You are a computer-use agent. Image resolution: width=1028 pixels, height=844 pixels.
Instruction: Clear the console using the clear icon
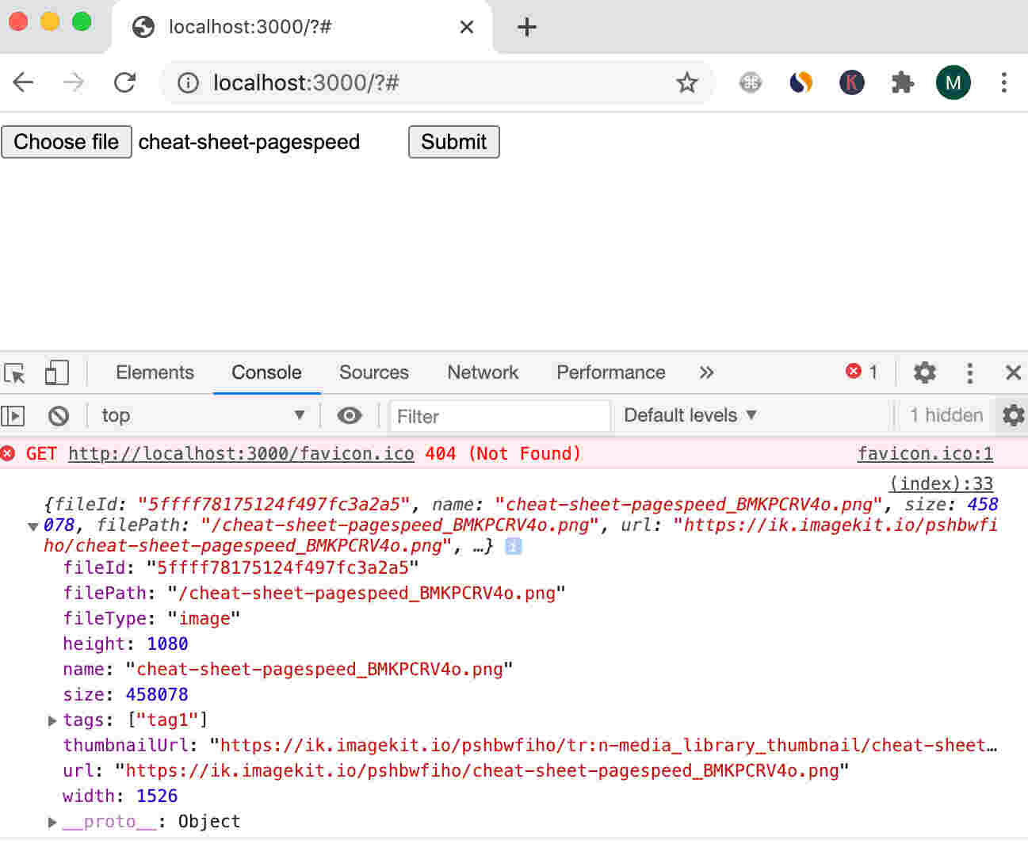coord(57,415)
